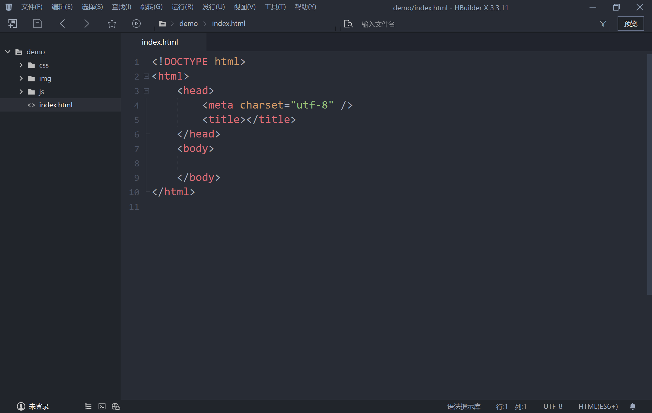Expand the js folder

[21, 91]
